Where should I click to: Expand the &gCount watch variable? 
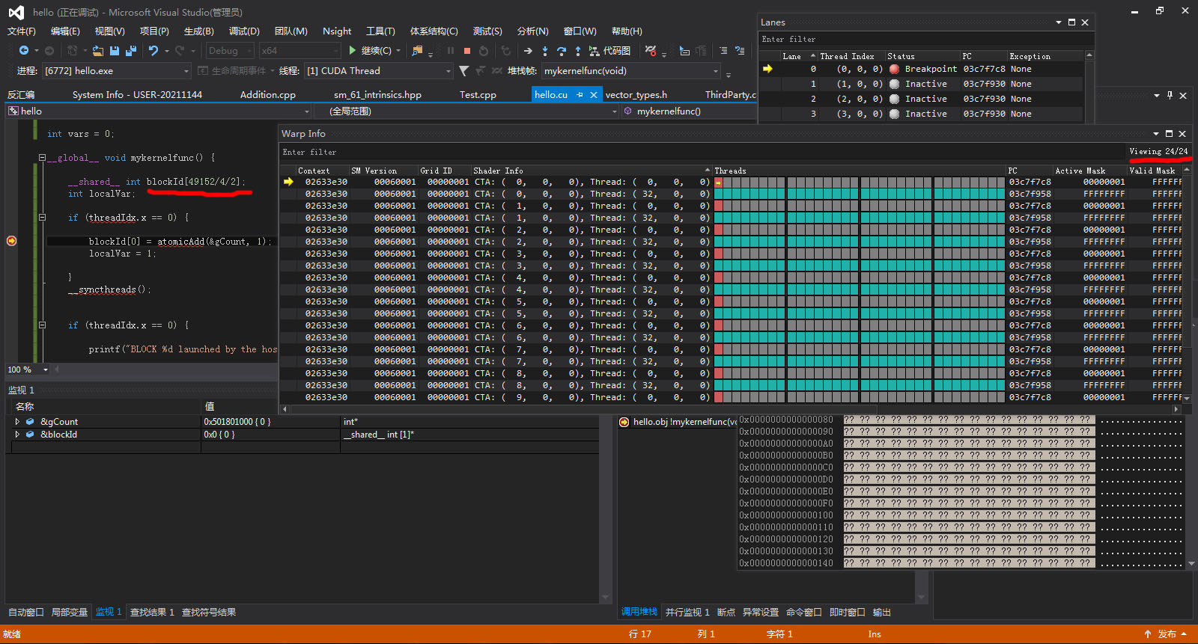coord(17,422)
